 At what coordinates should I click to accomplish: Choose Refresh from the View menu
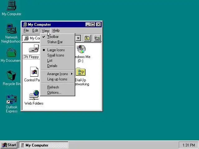click(58, 87)
